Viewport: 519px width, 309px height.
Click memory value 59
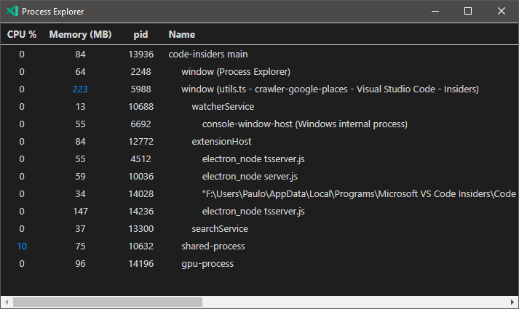click(80, 177)
